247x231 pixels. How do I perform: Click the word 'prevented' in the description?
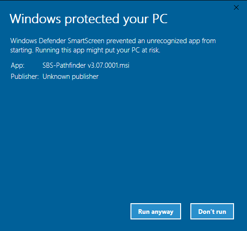[x=121, y=41]
